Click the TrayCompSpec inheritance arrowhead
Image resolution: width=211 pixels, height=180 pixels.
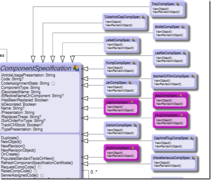pos(33,59)
